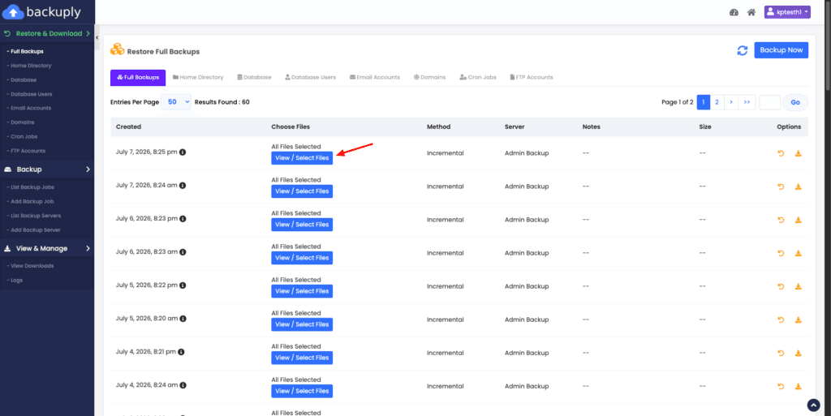Select page 1 pagination button
The width and height of the screenshot is (831, 416).
point(704,102)
